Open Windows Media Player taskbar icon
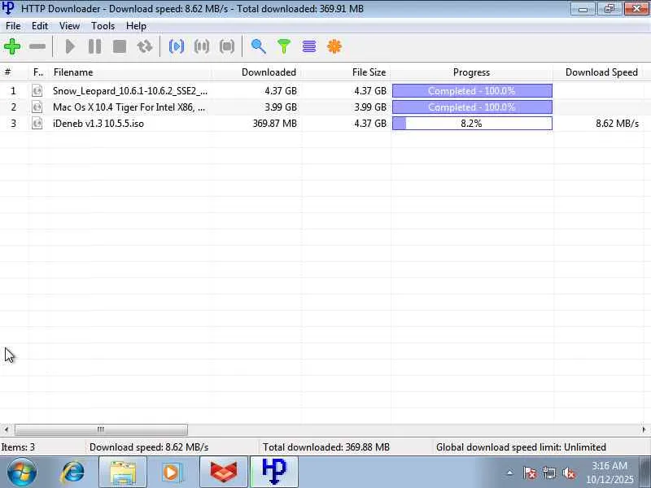This screenshot has width=651, height=488. 172,473
